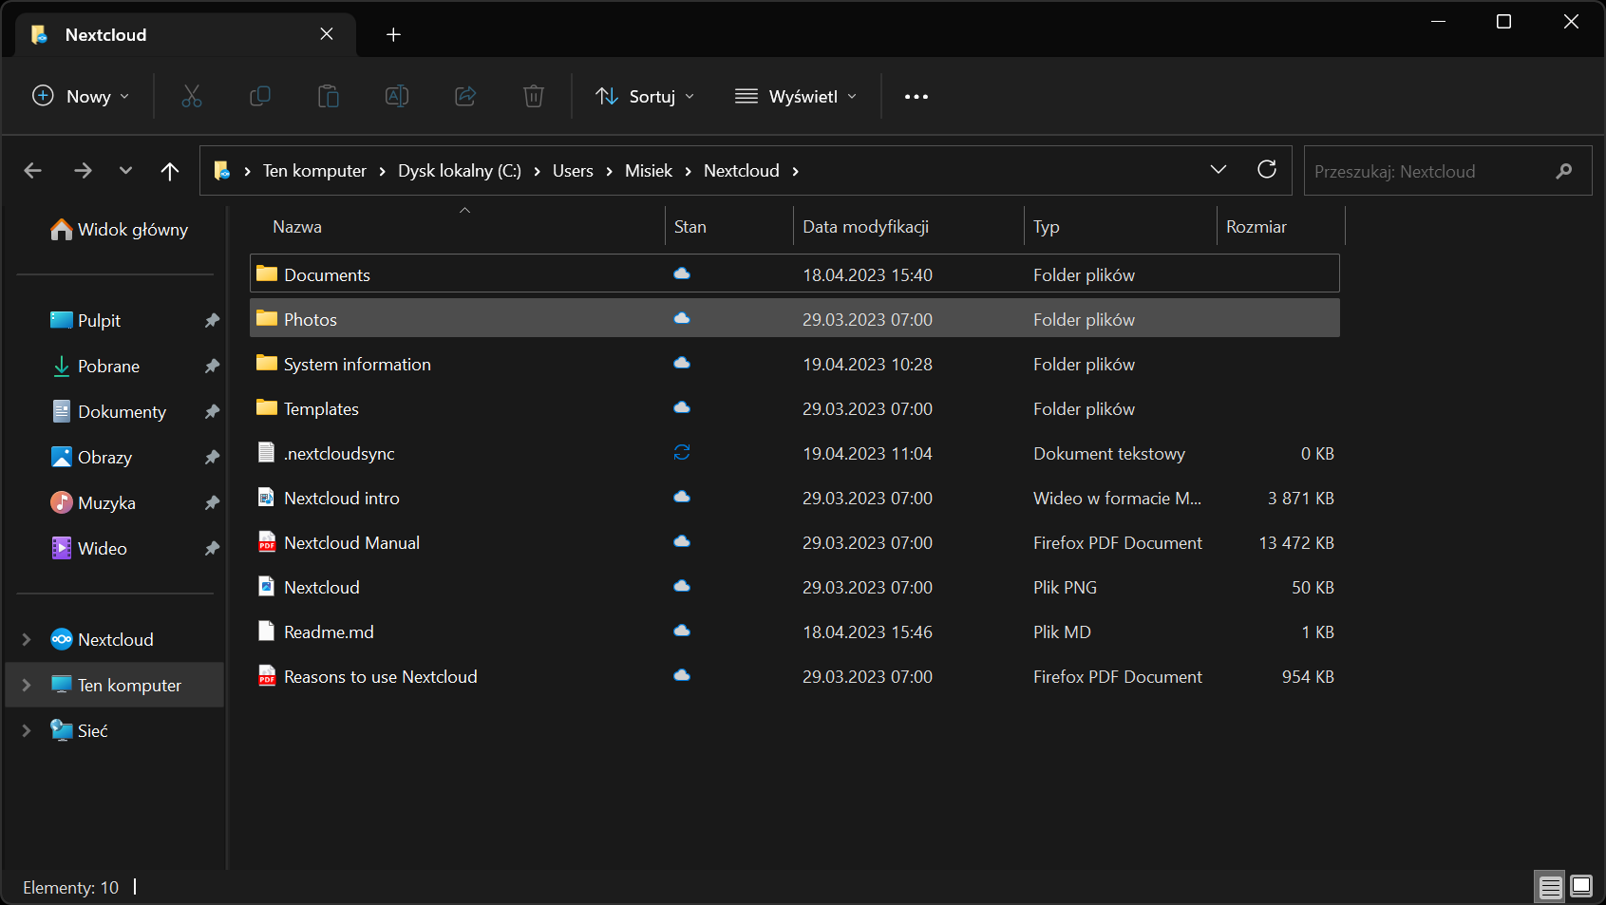The image size is (1606, 905).
Task: Expand the Sieć tree node
Action: pyautogui.click(x=27, y=730)
